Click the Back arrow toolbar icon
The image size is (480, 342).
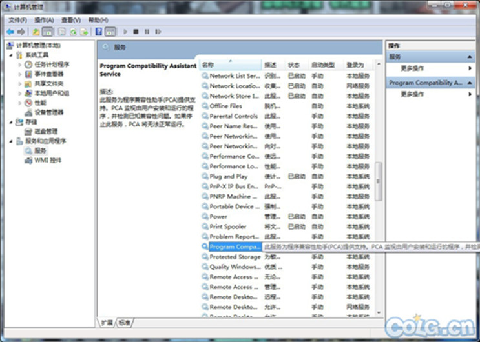[x=10, y=32]
